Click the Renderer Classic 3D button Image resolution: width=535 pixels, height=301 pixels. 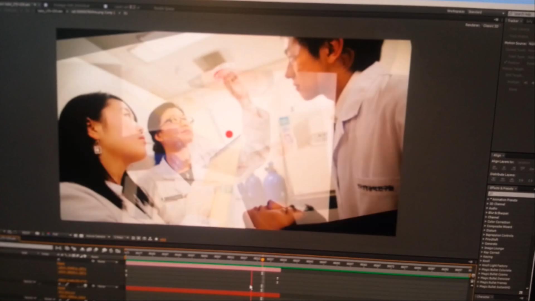coord(491,26)
